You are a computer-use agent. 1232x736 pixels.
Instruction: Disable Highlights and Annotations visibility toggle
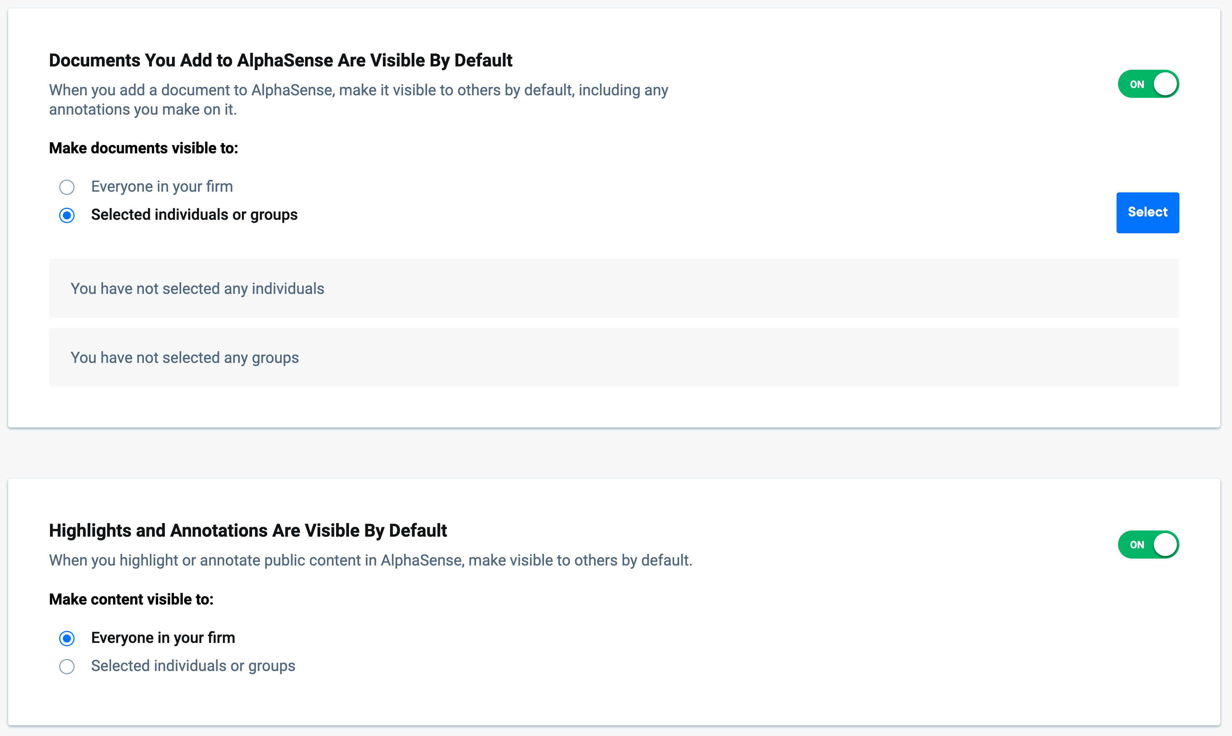click(1148, 545)
